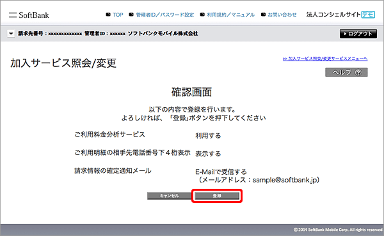384x236 pixels.
Task: Open the ヘルプ button
Action: pos(346,72)
